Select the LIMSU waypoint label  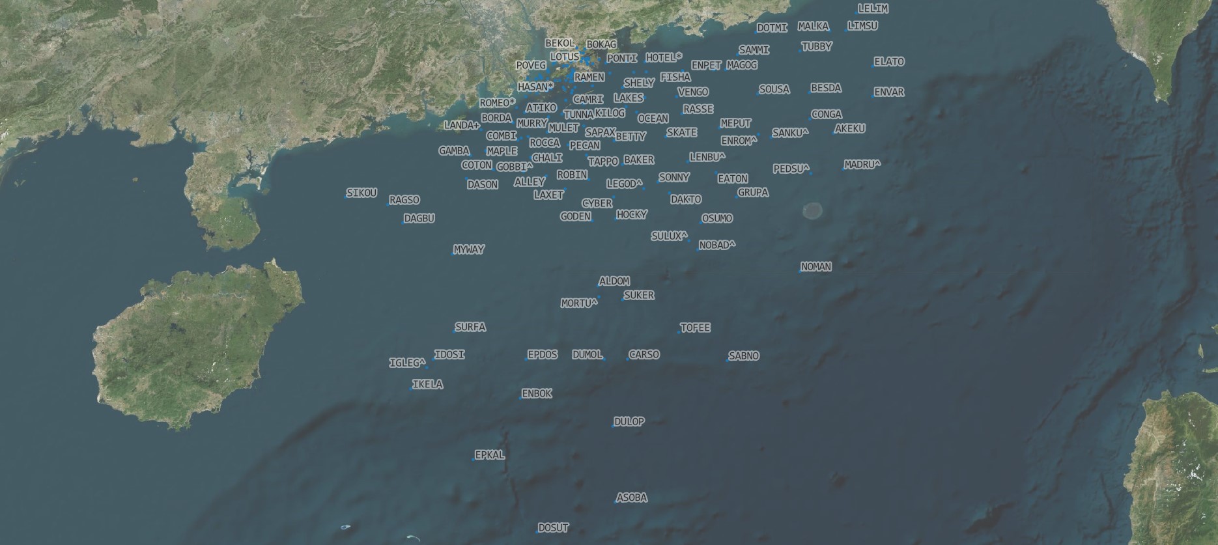coord(862,26)
